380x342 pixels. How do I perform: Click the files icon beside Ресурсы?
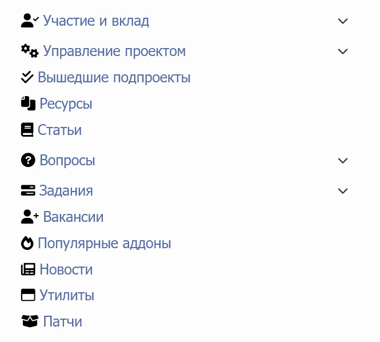click(x=28, y=104)
